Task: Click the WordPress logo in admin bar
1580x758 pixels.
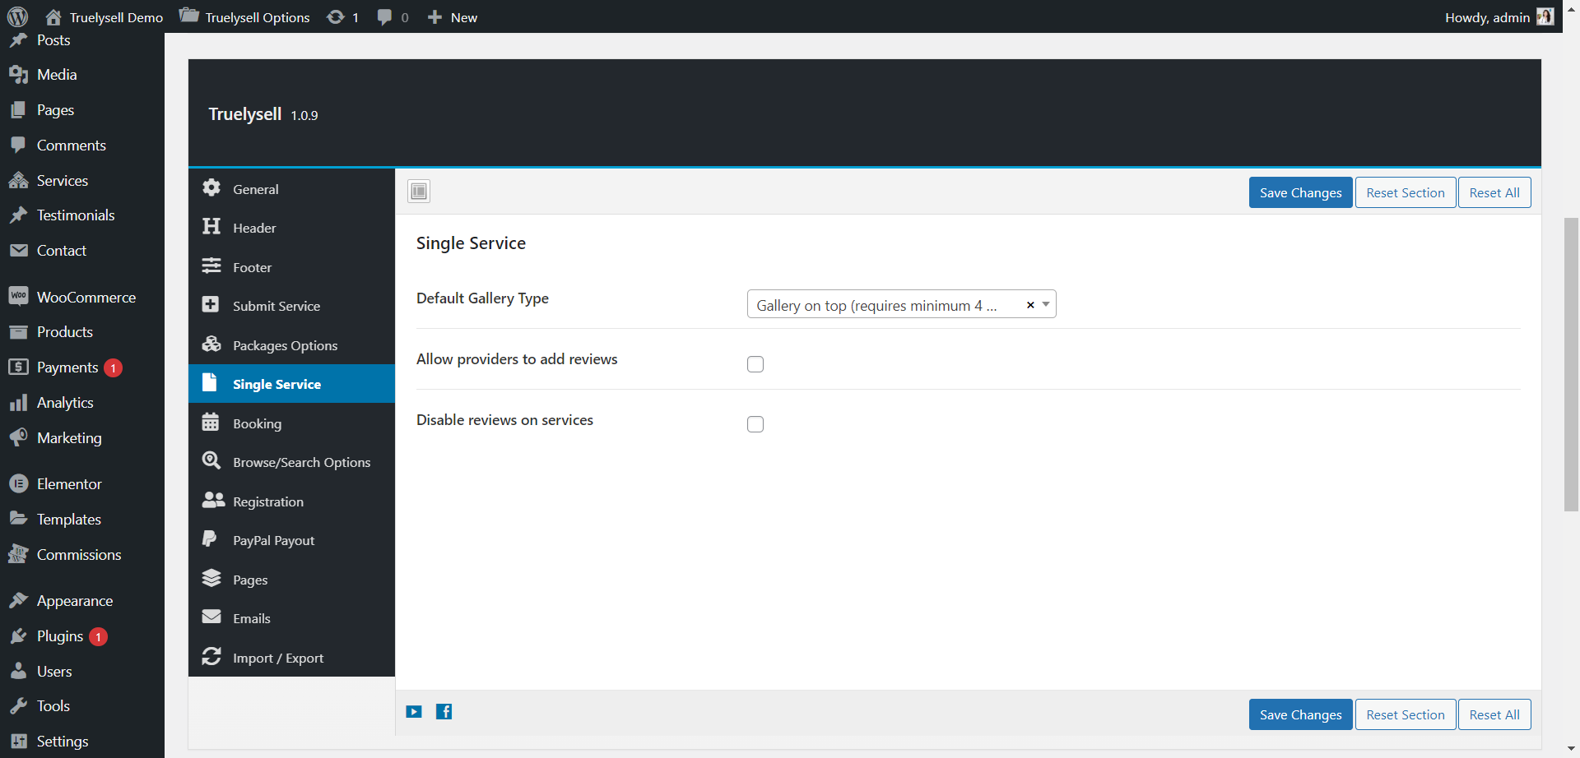Action: [17, 16]
